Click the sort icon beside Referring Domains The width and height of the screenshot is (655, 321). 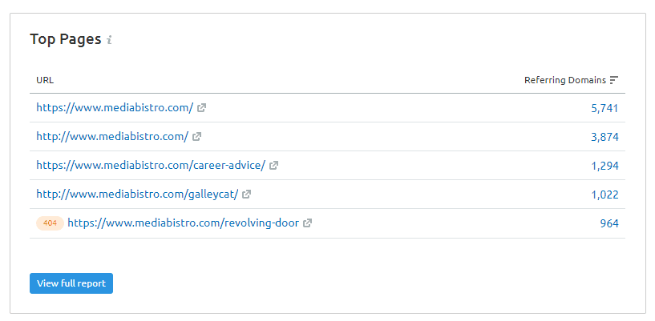click(613, 80)
